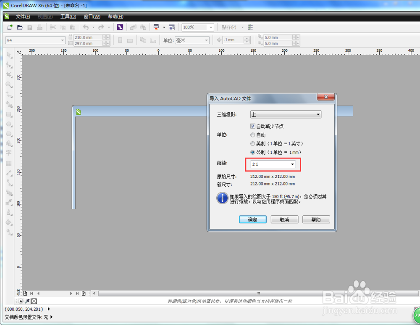Click the Undo arrow icon
The image size is (420, 325).
click(86, 27)
